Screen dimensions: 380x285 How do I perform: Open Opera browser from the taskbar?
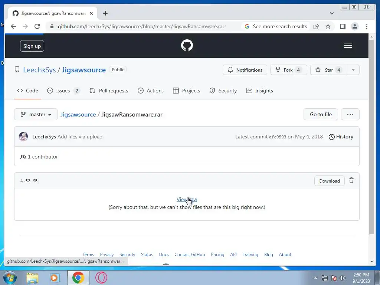click(x=101, y=278)
